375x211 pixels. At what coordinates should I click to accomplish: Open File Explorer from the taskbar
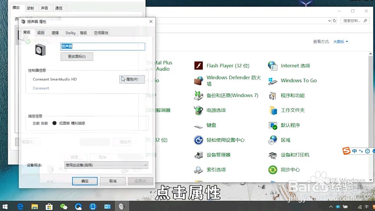(35, 206)
